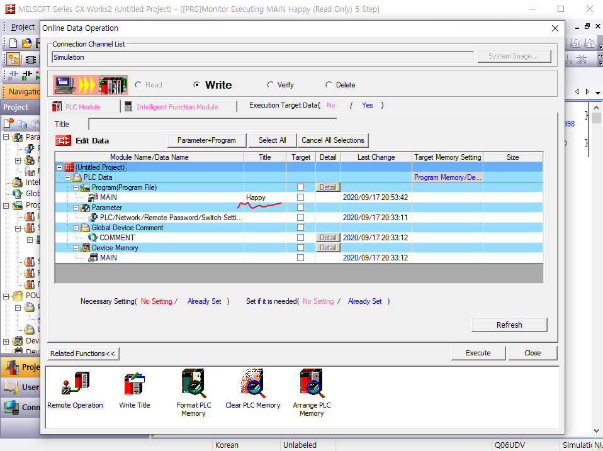The height and width of the screenshot is (451, 603).
Task: Click the GX Works2 application icon
Action: click(10, 9)
